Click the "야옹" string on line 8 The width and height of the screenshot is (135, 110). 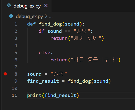coord(59,74)
